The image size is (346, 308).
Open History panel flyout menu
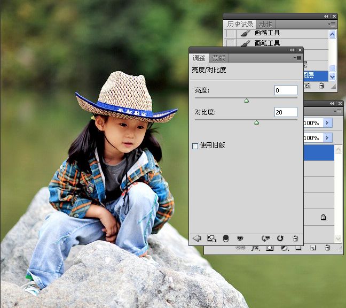(x=332, y=24)
